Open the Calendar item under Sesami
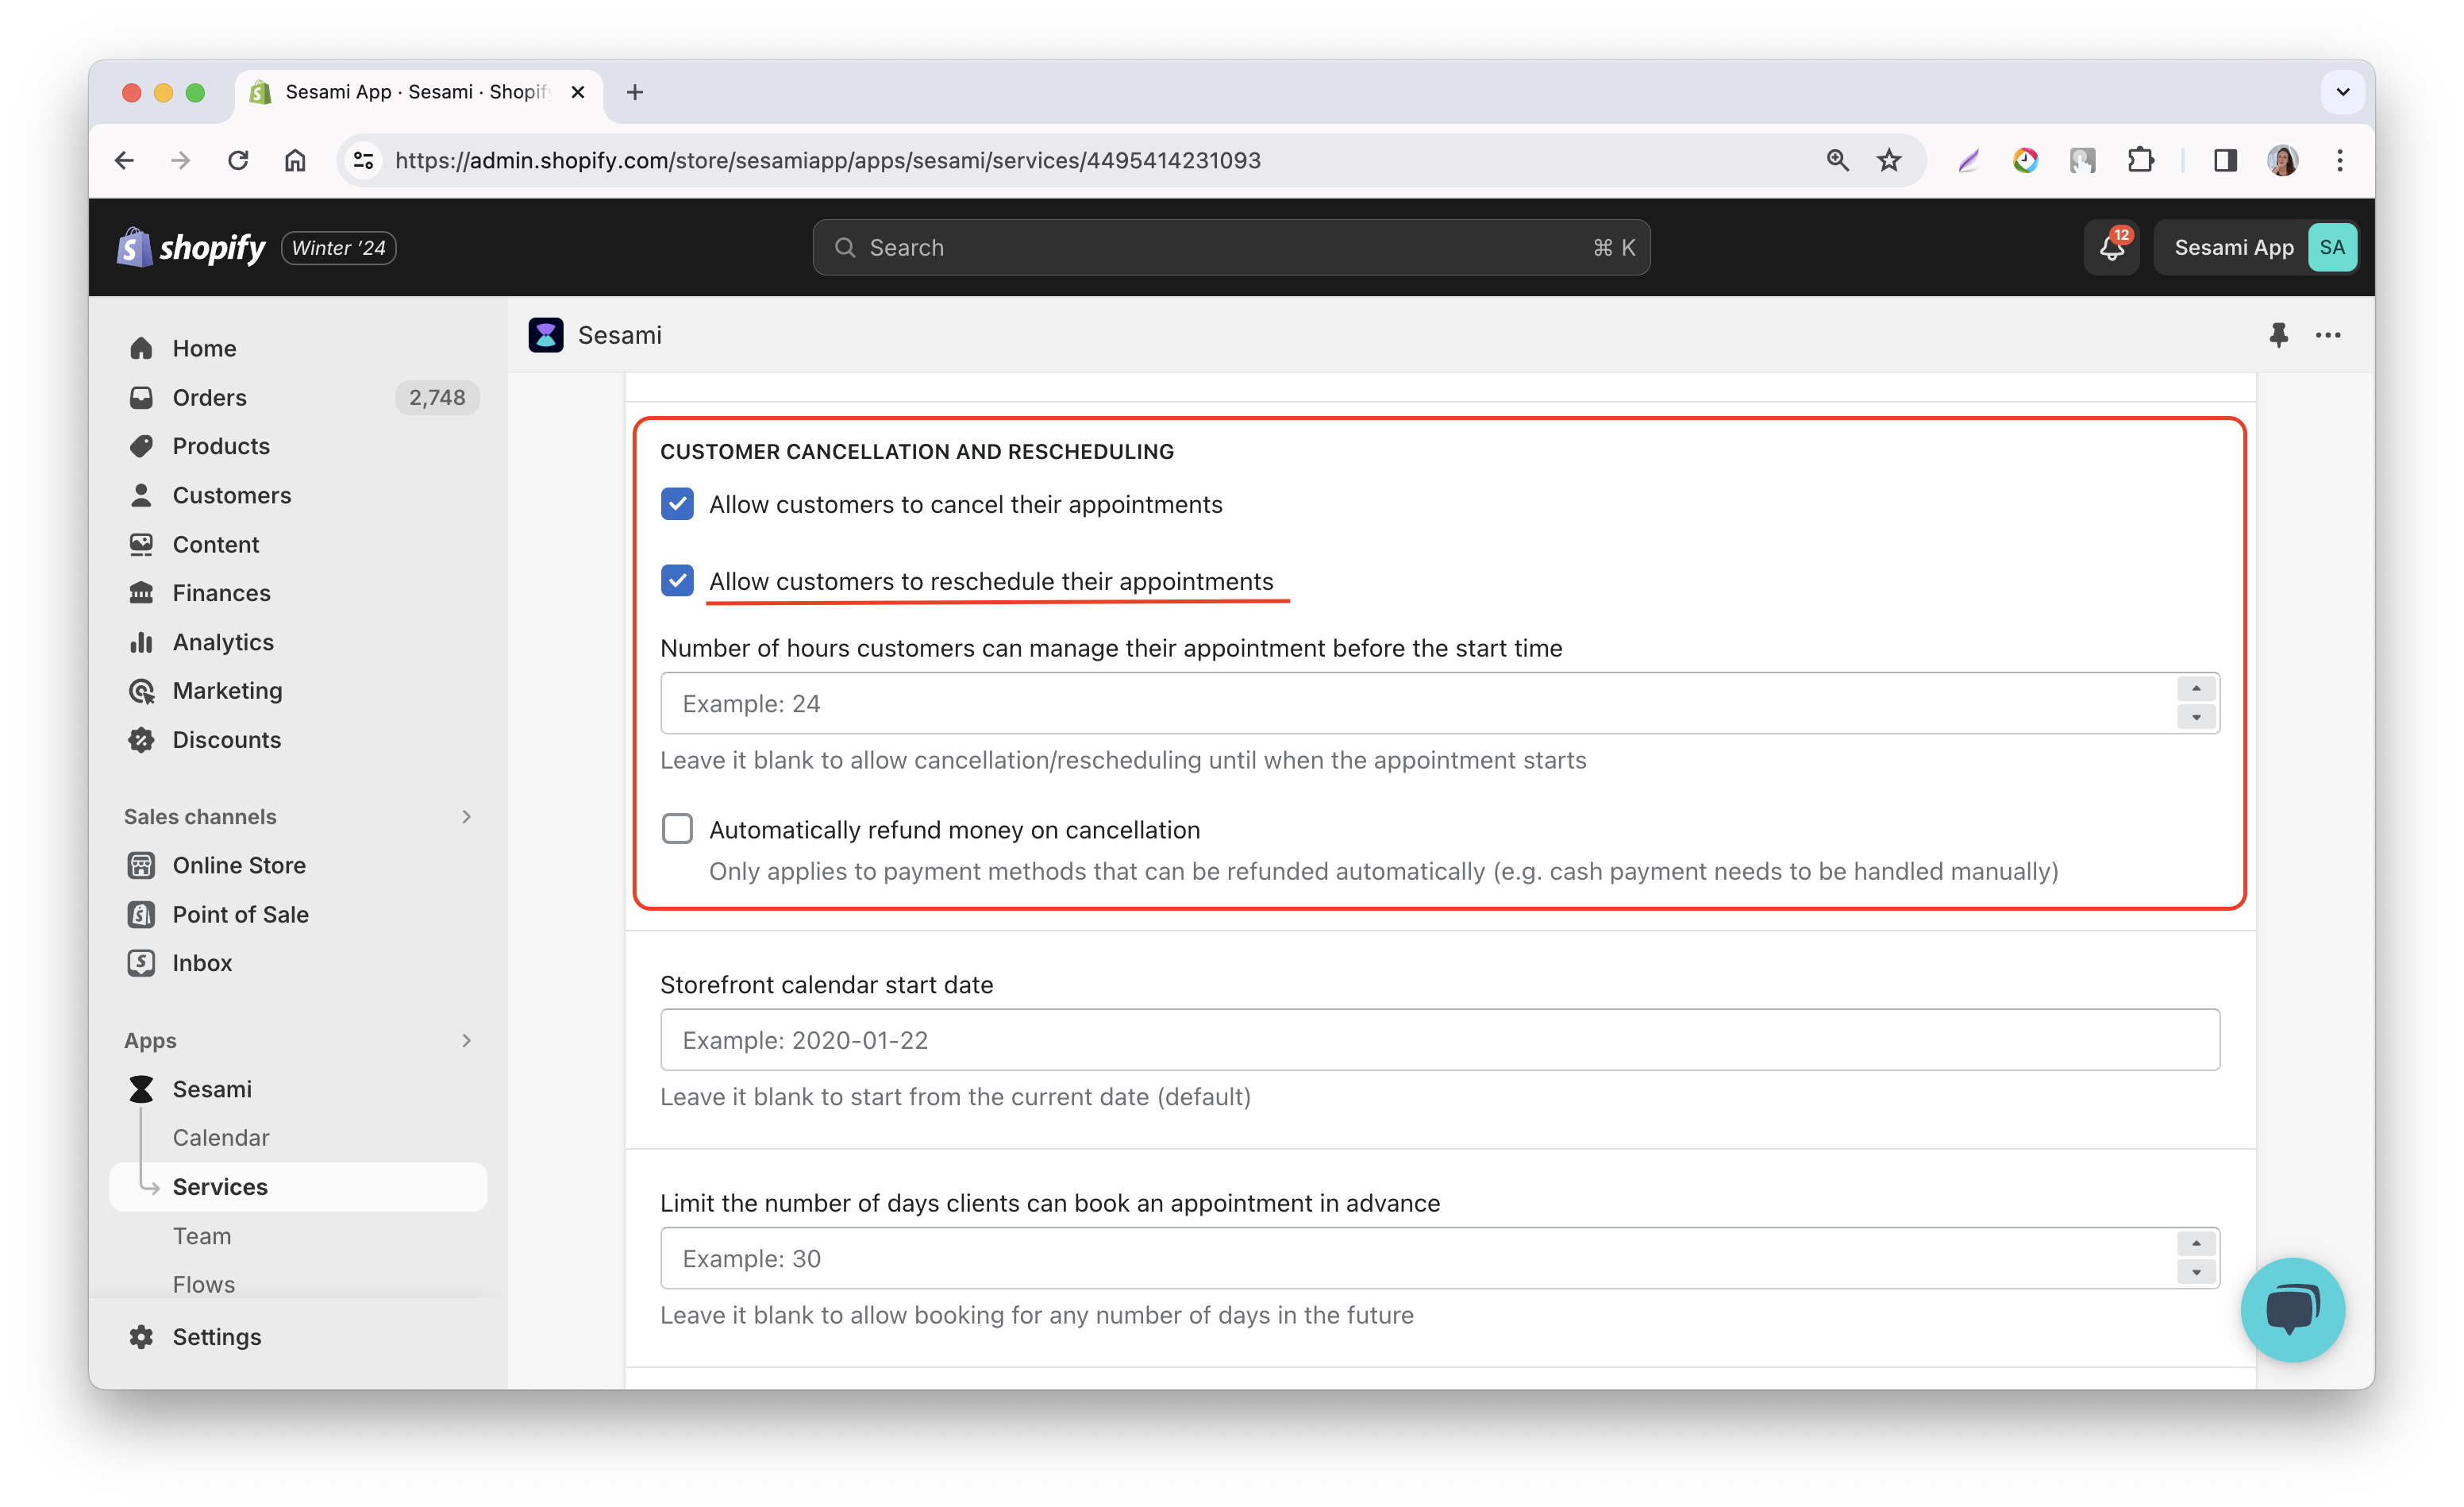The height and width of the screenshot is (1507, 2464). click(x=220, y=1137)
